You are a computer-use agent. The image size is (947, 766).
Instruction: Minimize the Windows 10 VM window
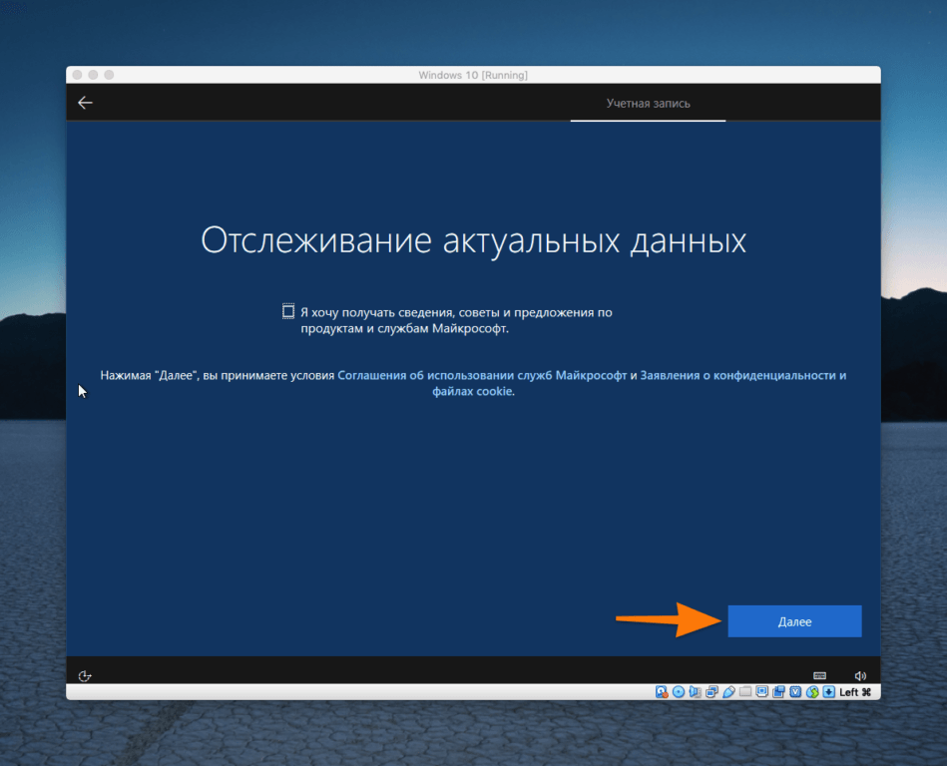pyautogui.click(x=93, y=75)
